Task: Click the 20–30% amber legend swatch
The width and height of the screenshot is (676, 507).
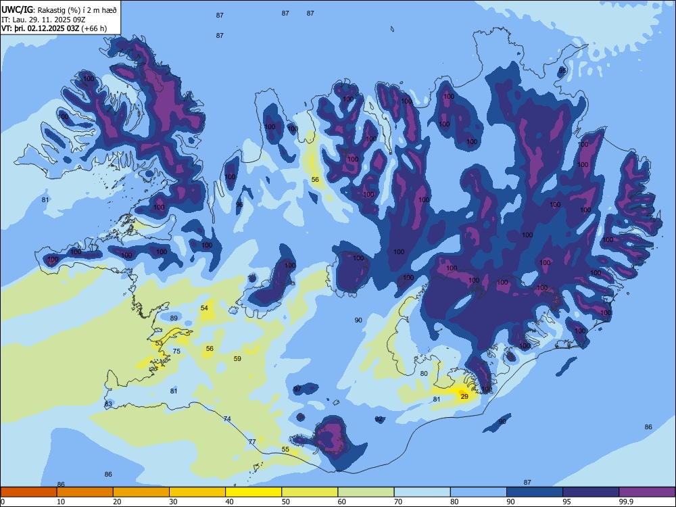Action: point(141,492)
